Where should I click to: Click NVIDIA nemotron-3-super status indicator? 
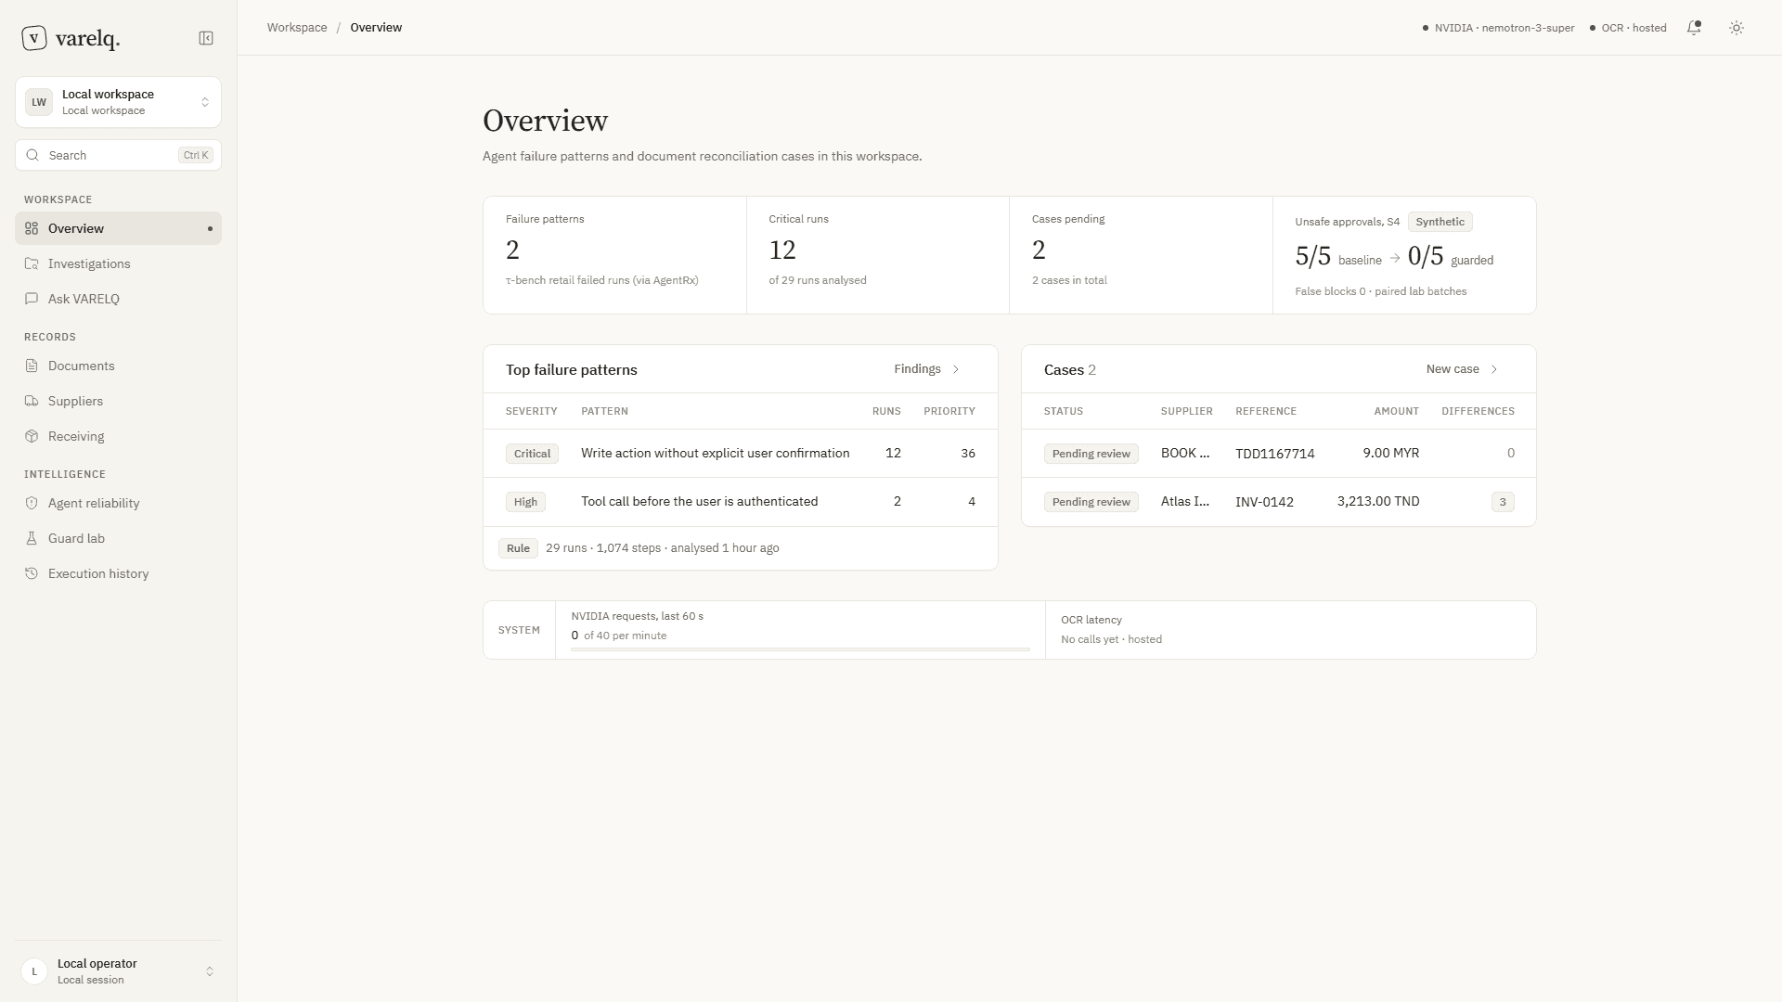pos(1498,28)
